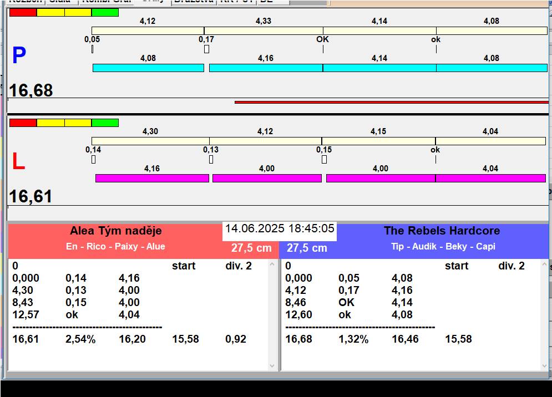Click the green start light in lane P

point(105,12)
